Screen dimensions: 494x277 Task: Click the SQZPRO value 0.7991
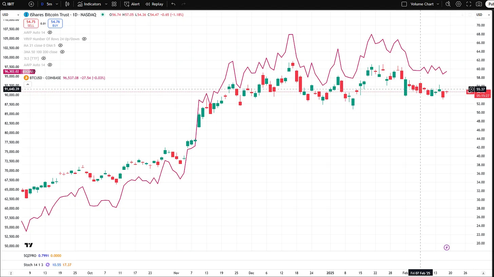(x=43, y=256)
